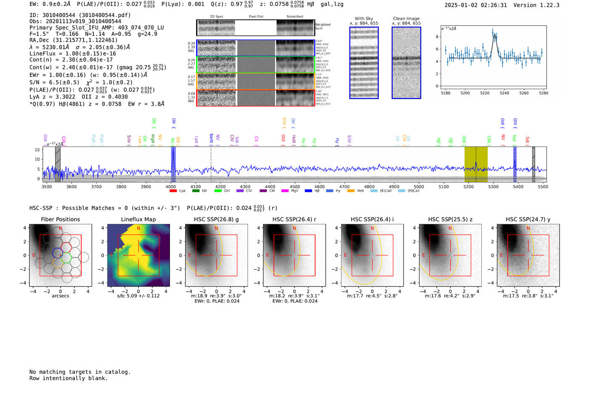Click the red fiber circle in Fiber Positions
The height and width of the screenshot is (401, 589).
(66, 247)
